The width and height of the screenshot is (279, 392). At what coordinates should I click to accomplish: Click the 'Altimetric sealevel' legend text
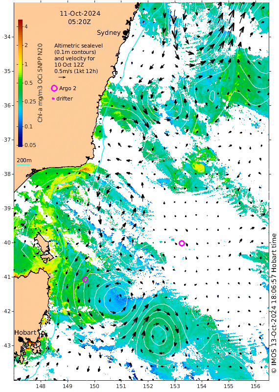click(78, 46)
